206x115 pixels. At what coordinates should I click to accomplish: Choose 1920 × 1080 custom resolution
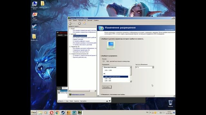pyautogui.click(x=108, y=70)
